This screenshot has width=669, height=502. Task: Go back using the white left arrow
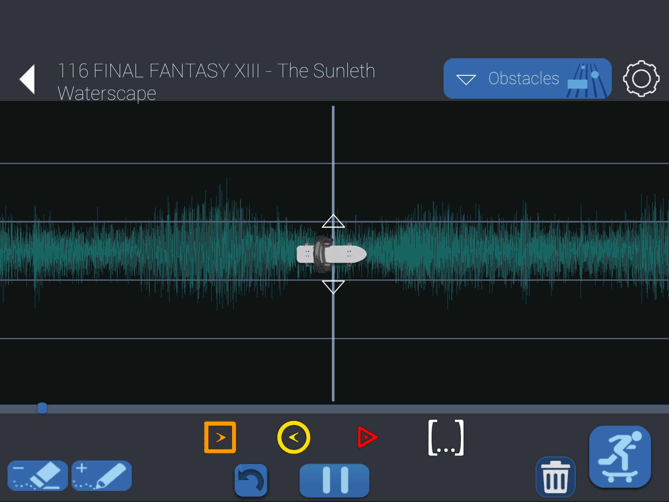[x=27, y=79]
